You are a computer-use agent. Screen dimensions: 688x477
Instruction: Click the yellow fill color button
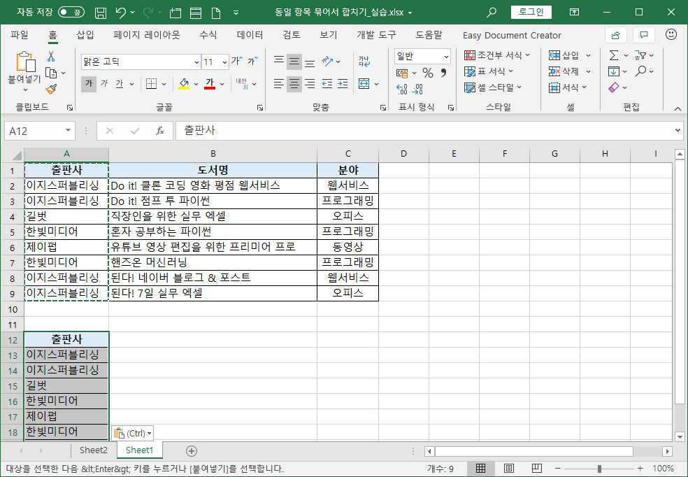185,83
